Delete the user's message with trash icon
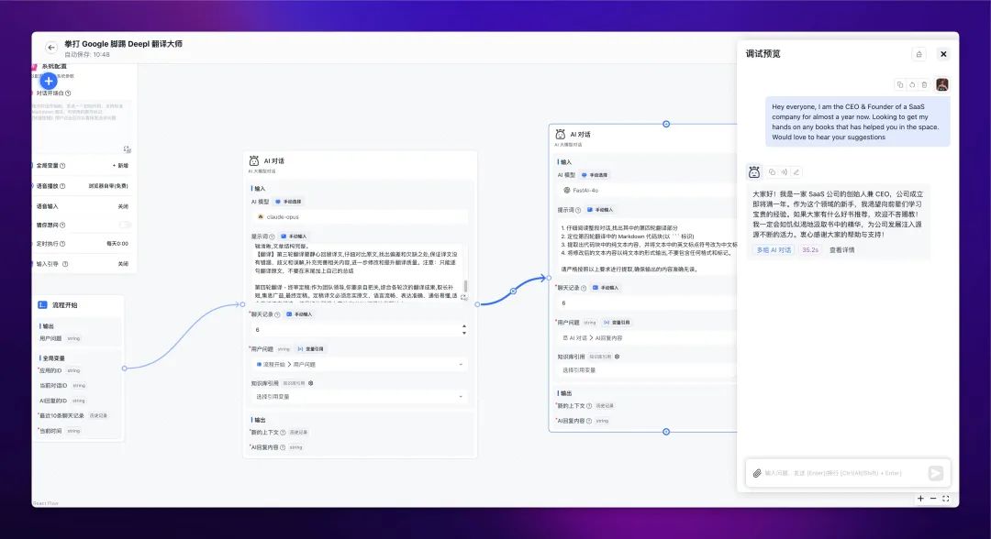Image resolution: width=991 pixels, height=539 pixels. (924, 84)
